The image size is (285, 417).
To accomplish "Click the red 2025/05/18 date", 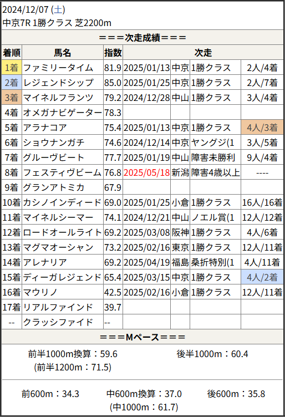I will pyautogui.click(x=146, y=172).
